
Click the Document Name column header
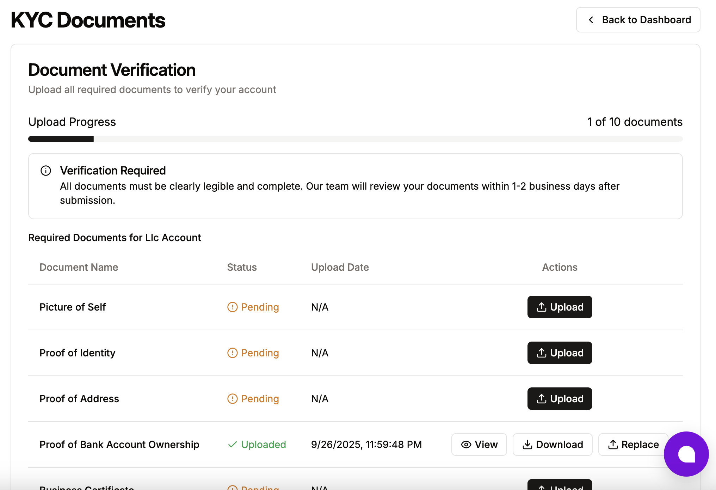(79, 267)
